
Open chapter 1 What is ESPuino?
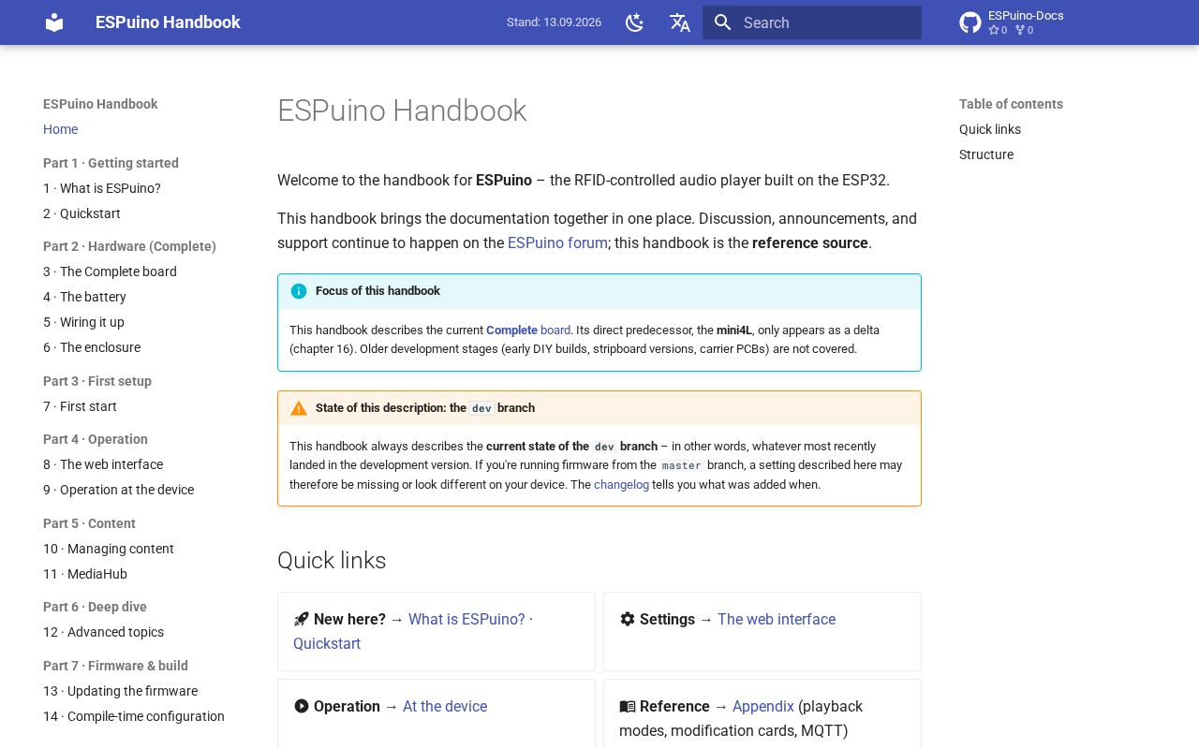[x=102, y=188]
